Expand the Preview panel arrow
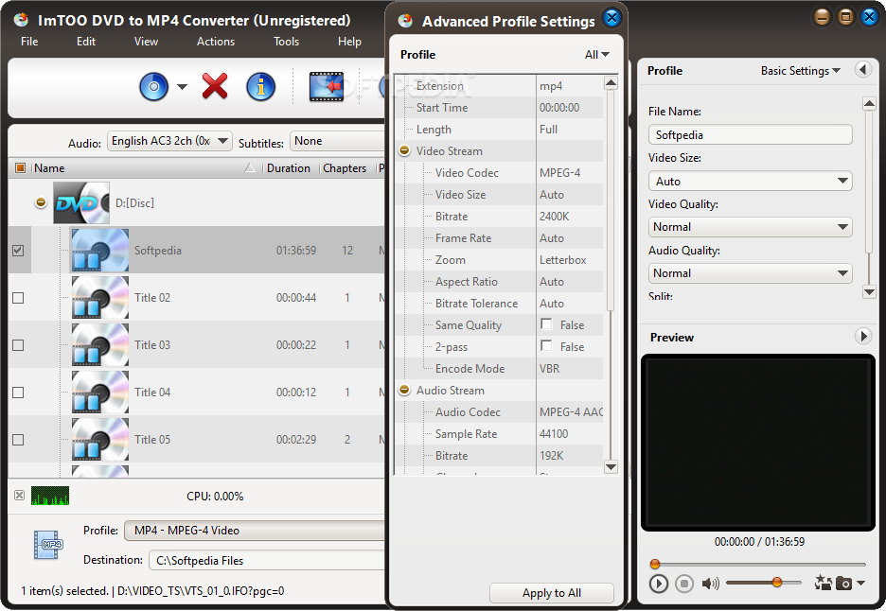This screenshot has height=611, width=886. 863,337
